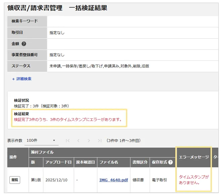The image size is (223, 195).
Task: Click the help icon beside 保存形式 header
Action: [171, 162]
